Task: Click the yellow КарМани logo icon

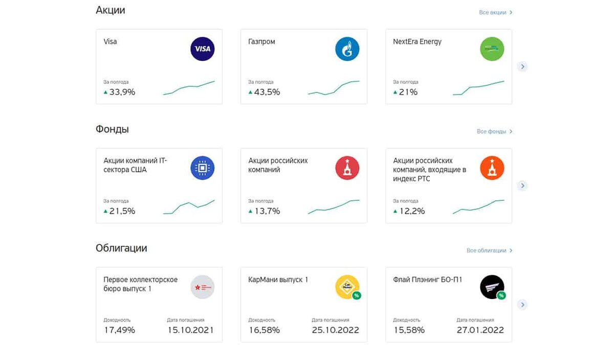Action: pos(347,287)
